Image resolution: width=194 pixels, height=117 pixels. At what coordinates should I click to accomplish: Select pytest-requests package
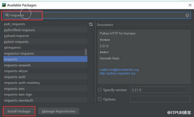point(45,42)
